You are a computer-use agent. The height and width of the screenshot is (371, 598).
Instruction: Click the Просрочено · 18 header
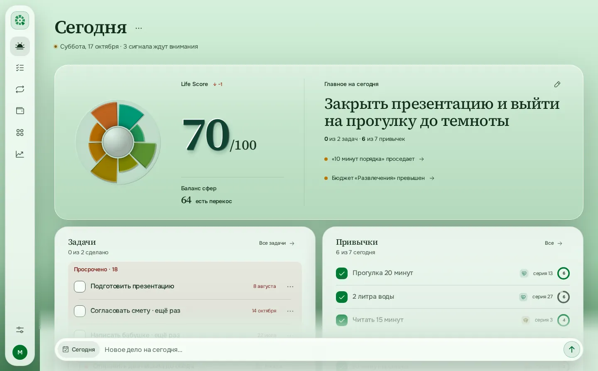[x=96, y=269]
